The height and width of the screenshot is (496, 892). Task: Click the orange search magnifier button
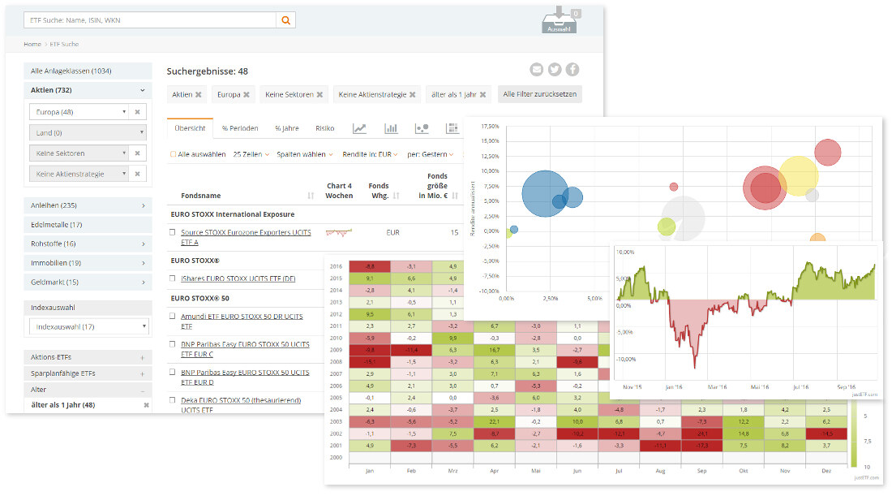(285, 20)
